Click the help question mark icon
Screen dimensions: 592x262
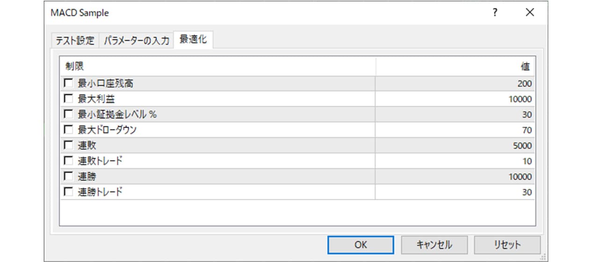(x=495, y=13)
